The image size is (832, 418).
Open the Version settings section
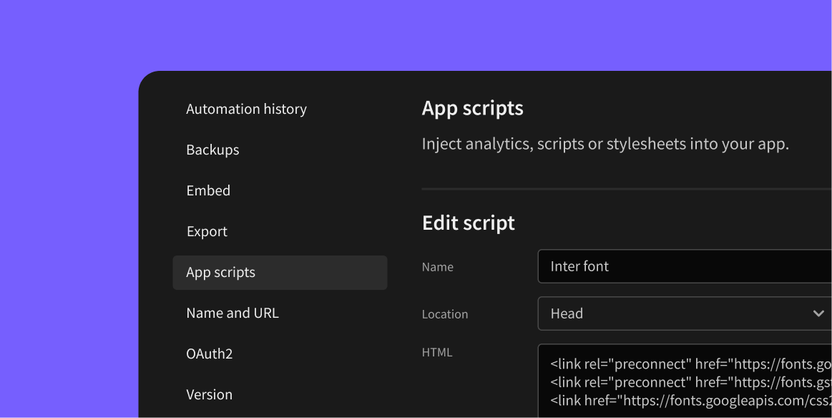point(209,394)
